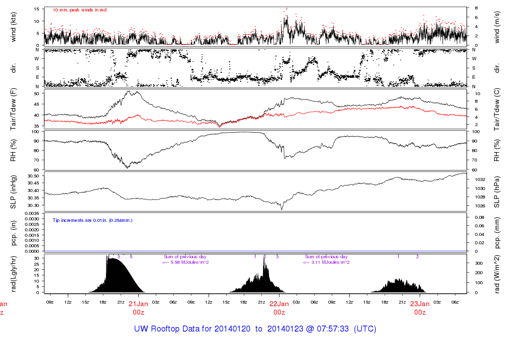This screenshot has height=349, width=511.
Task: Click the 'pcp. (mm)' axis label
Action: [x=497, y=233]
